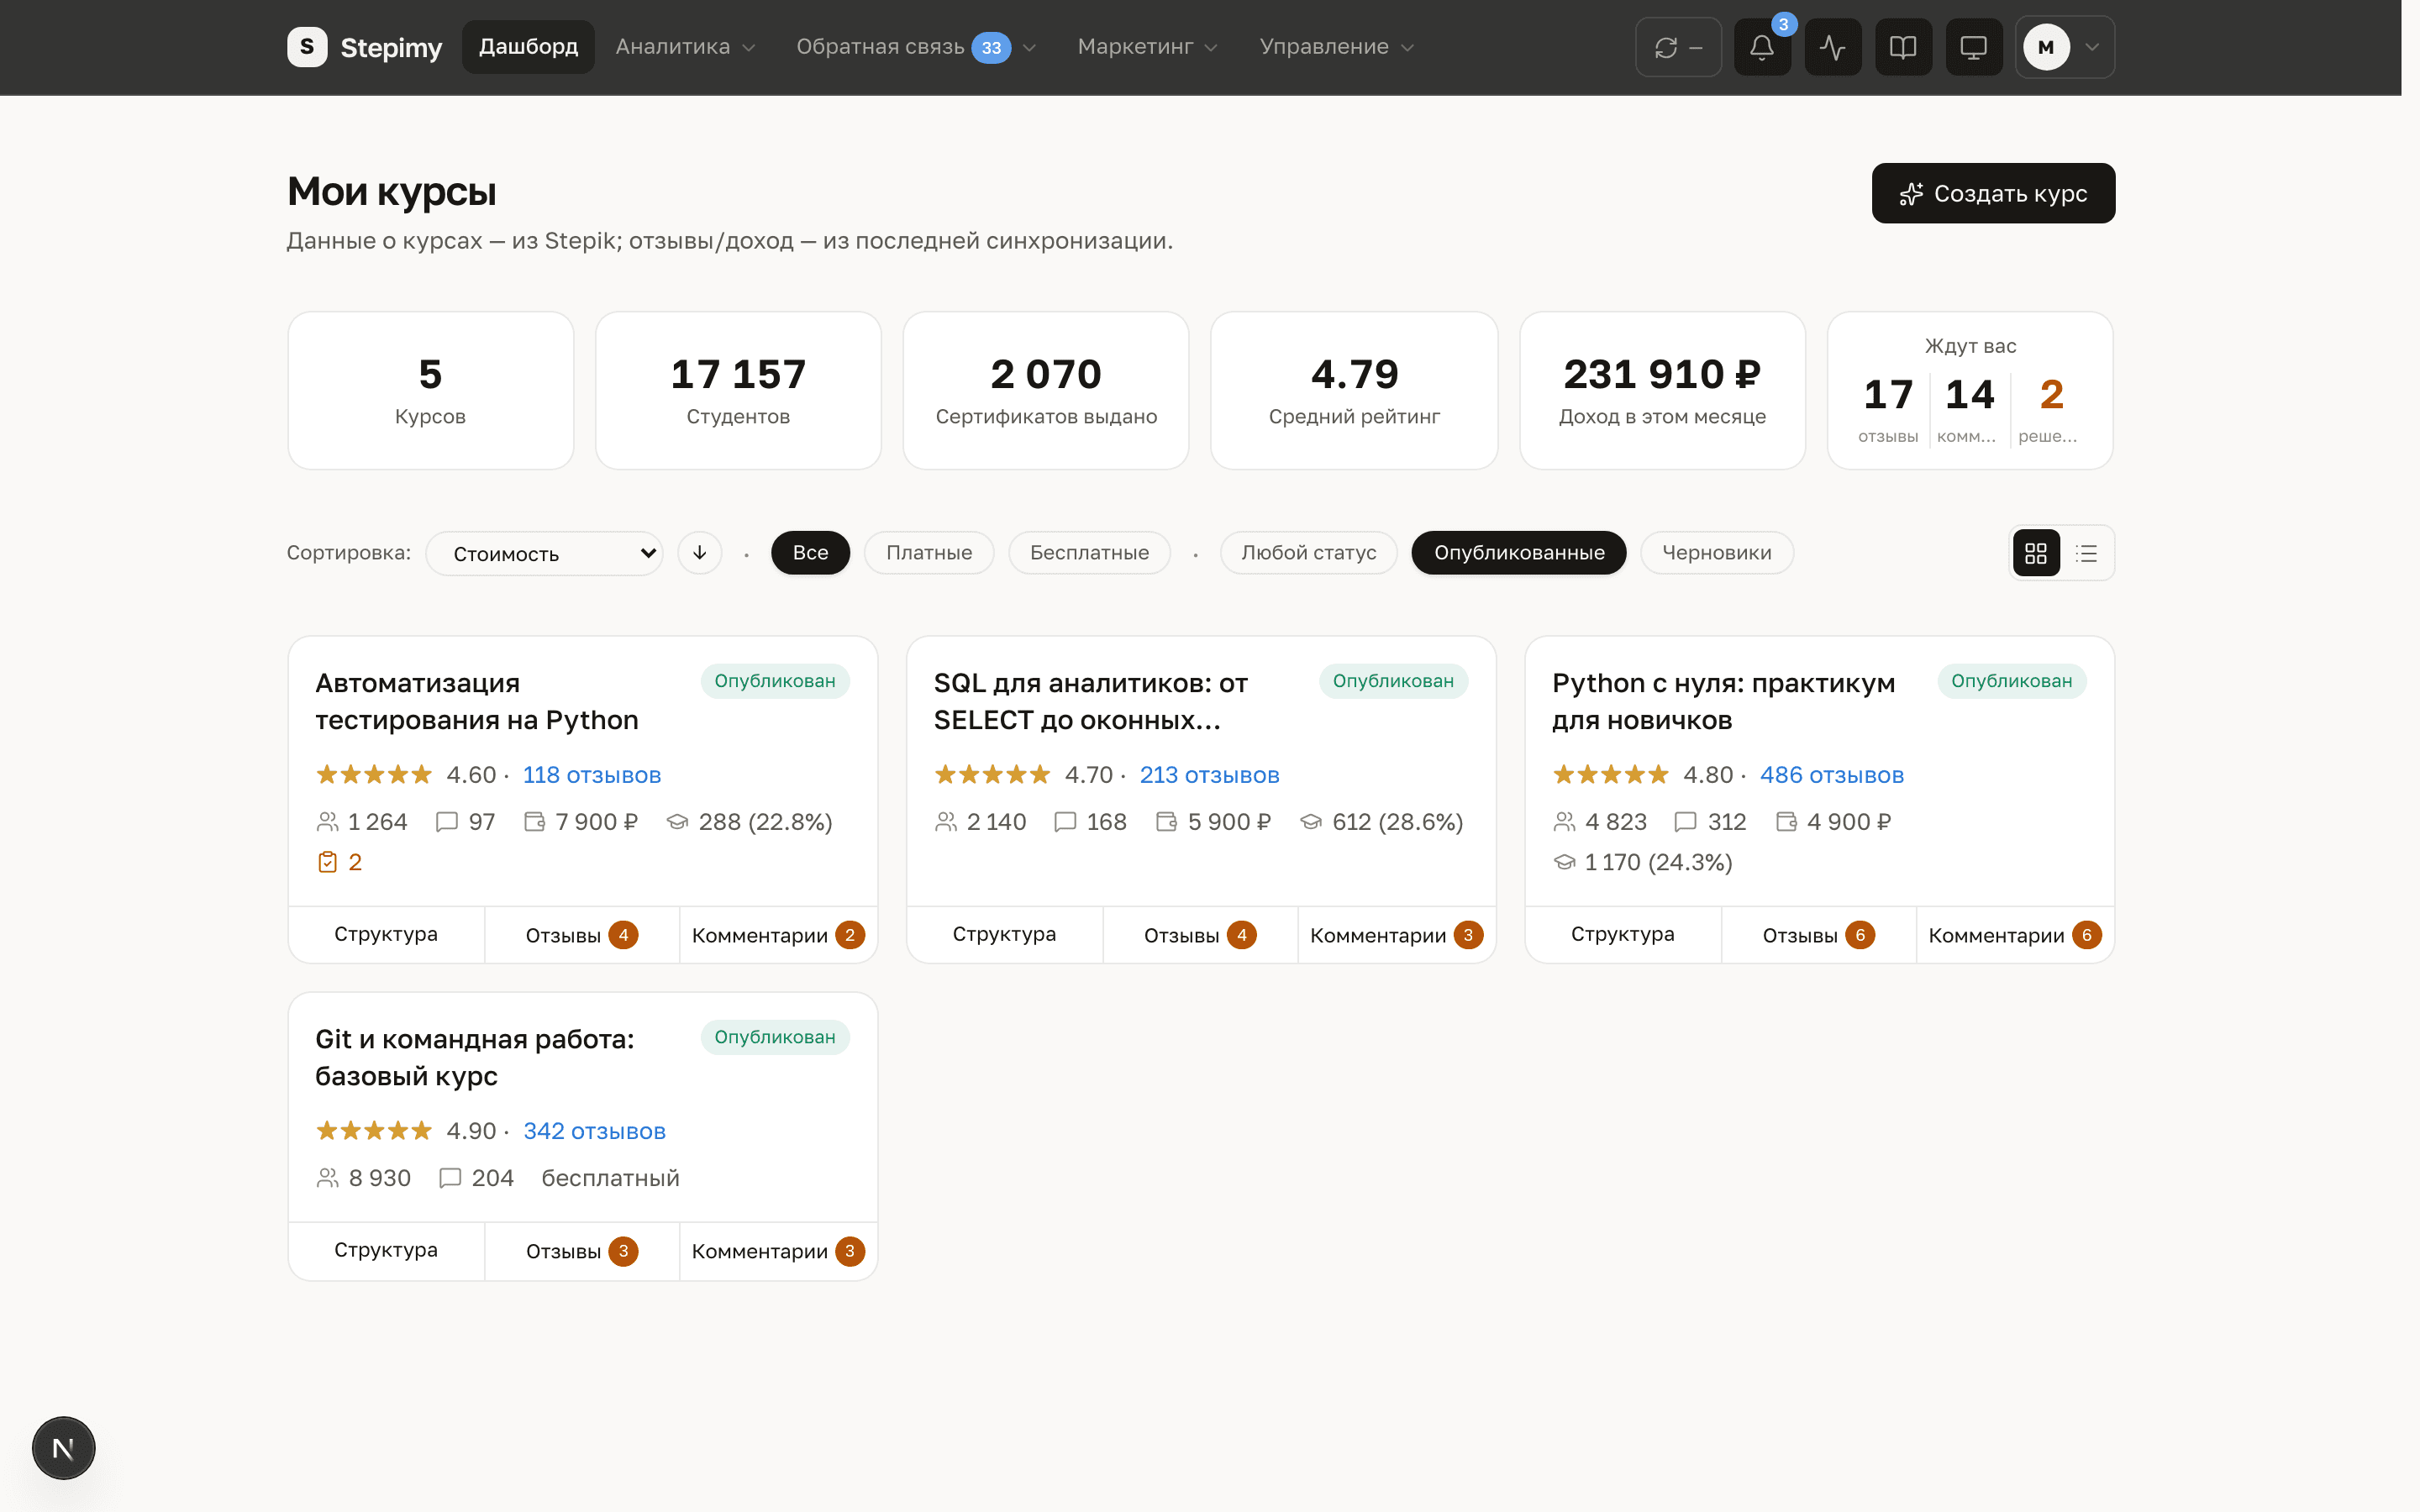Click the monitor display icon
Image resolution: width=2420 pixels, height=1512 pixels.
(x=1973, y=47)
